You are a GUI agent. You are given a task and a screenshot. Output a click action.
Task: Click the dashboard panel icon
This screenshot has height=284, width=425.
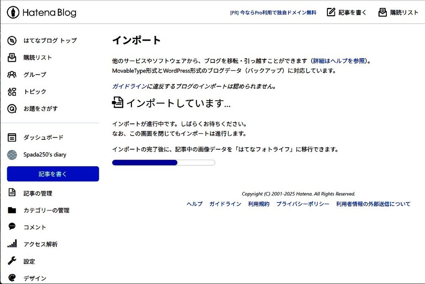(12, 137)
